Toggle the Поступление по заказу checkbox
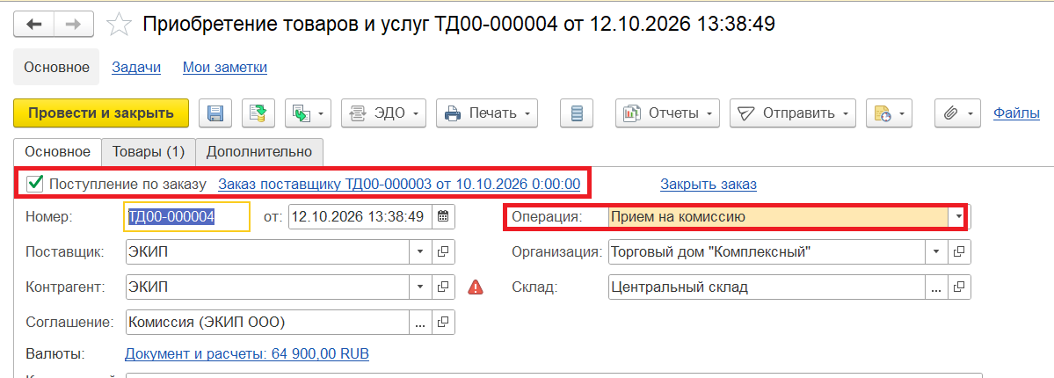 coord(35,183)
